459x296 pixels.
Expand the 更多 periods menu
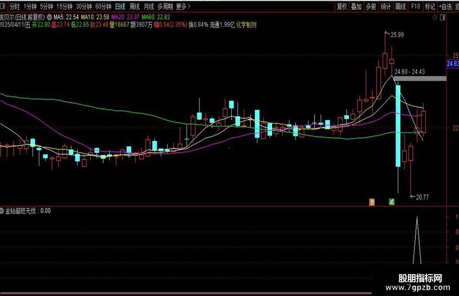[x=183, y=6]
